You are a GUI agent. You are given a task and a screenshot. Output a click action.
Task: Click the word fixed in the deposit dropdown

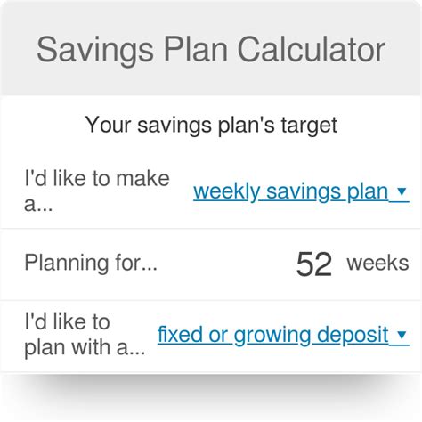click(180, 335)
